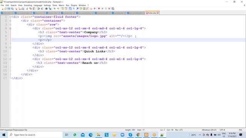Close the footer.php tab
The width and height of the screenshot is (246, 138).
[x=158, y=13]
